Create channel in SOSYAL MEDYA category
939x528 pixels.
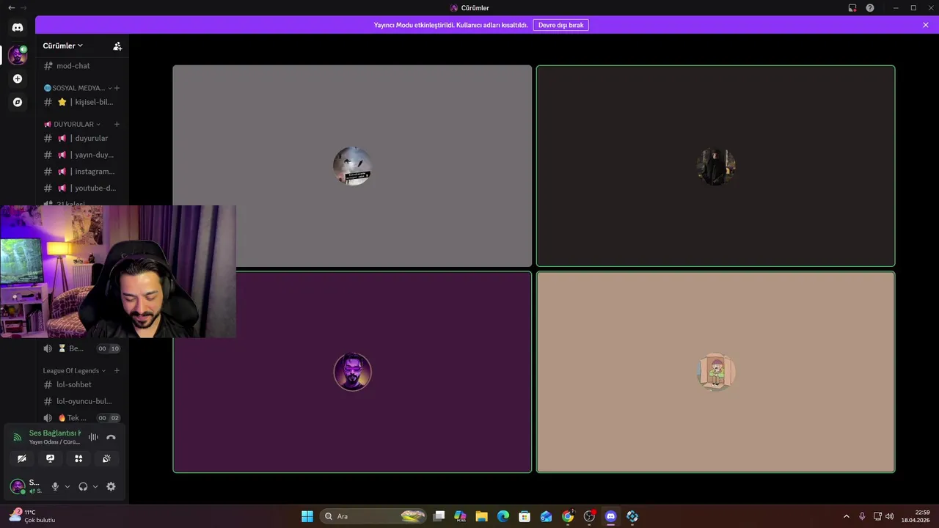point(117,88)
